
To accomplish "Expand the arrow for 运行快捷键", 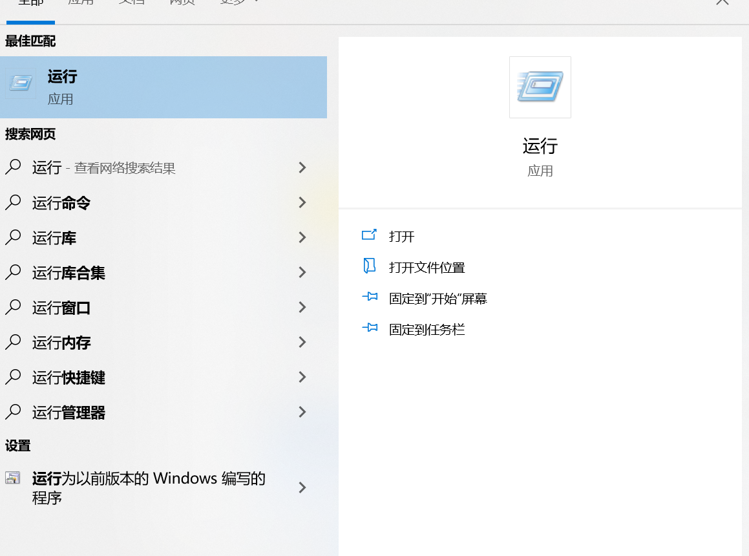I will pyautogui.click(x=302, y=377).
